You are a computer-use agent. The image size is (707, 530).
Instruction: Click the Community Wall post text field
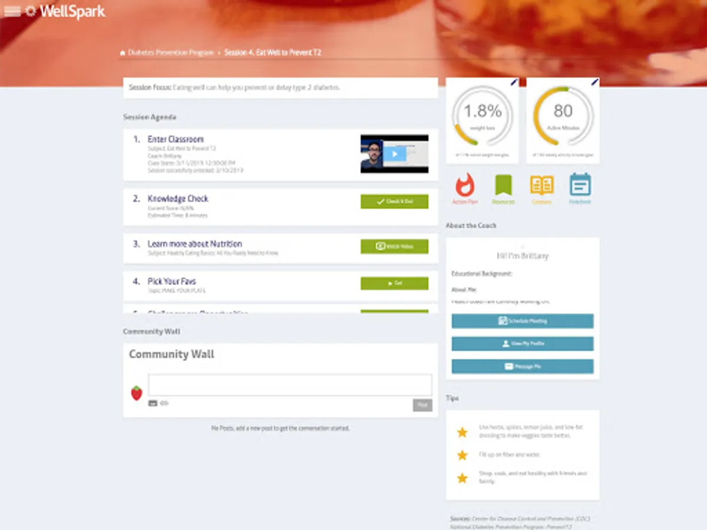point(290,385)
